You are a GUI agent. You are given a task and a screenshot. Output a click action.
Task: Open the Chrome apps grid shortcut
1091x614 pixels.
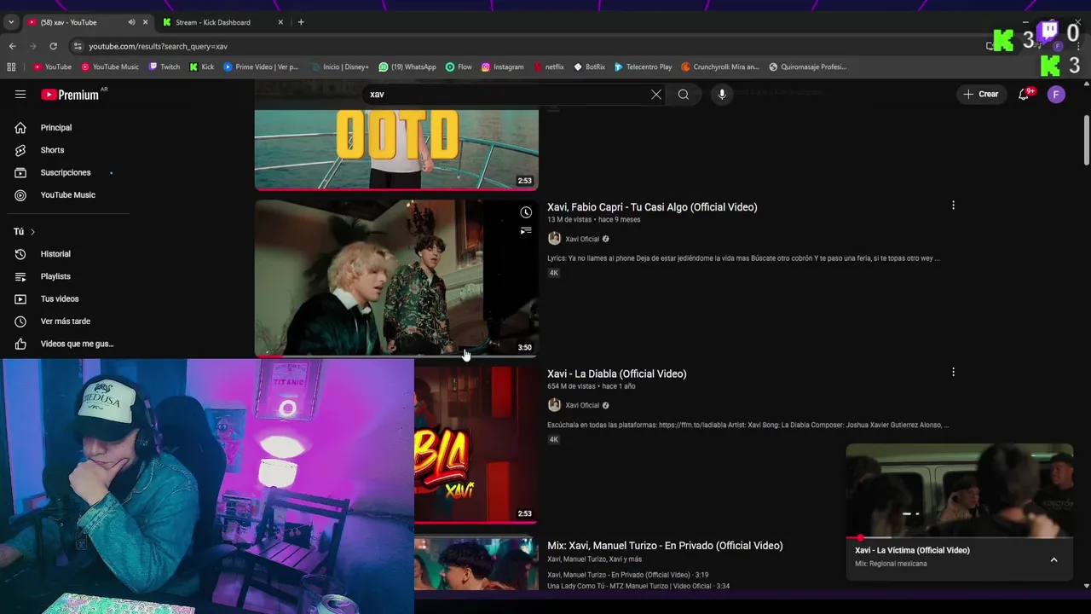(x=11, y=67)
